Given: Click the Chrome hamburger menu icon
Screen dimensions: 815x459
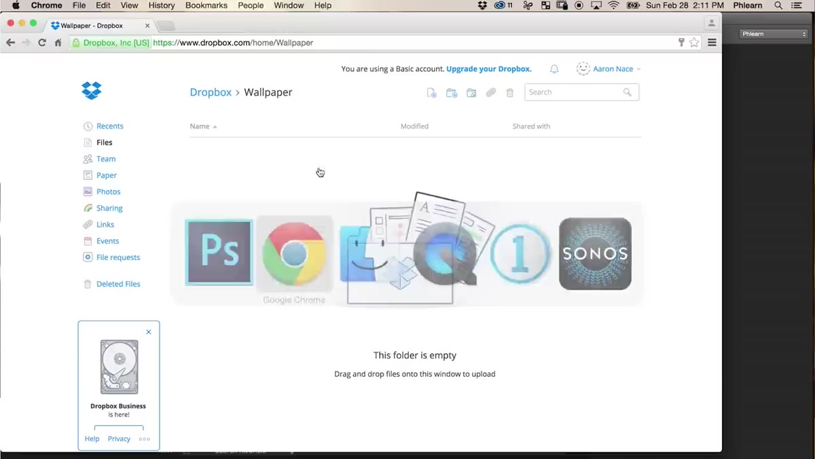Looking at the screenshot, I should click(712, 42).
